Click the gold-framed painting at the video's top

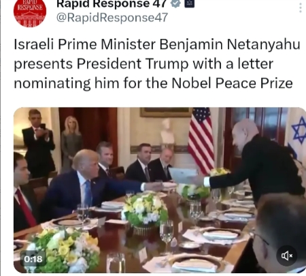point(166,112)
